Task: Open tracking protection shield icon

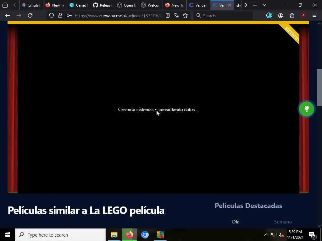Action: (52, 16)
